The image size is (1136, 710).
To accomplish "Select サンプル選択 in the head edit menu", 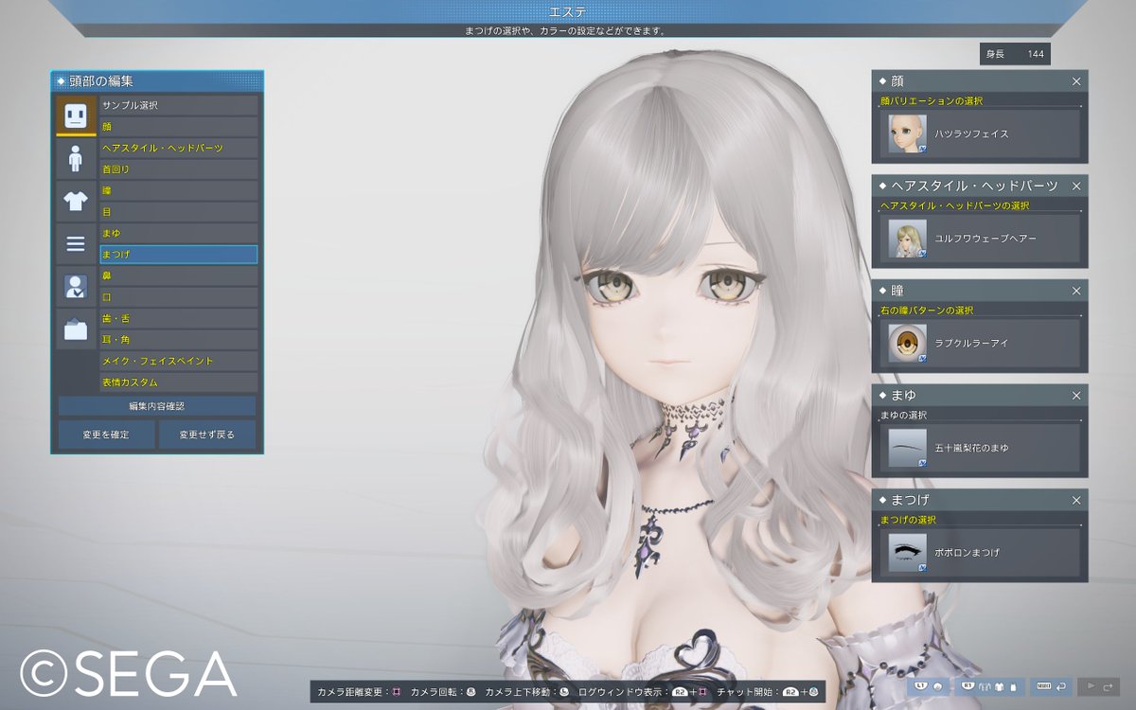I will (179, 105).
